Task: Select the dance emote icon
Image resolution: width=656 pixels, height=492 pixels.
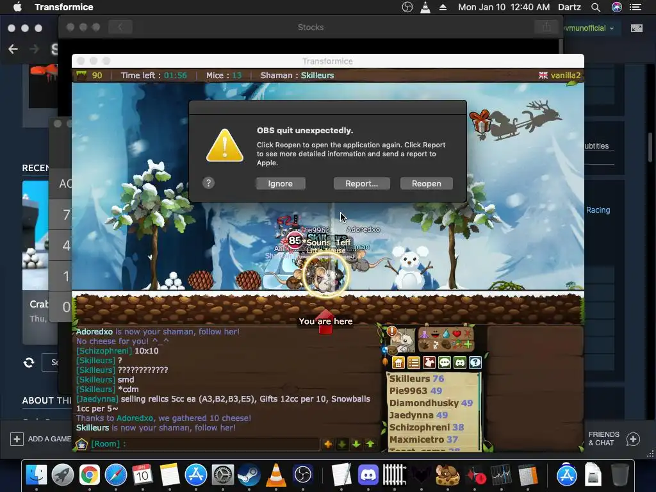Action: [x=424, y=333]
